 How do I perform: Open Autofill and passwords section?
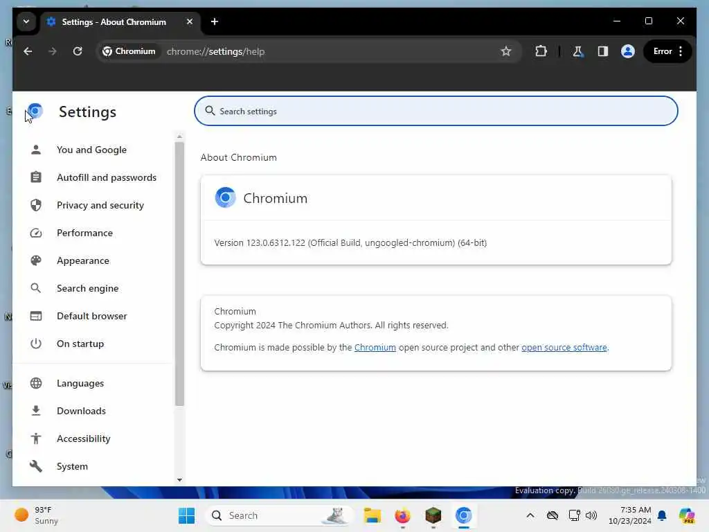click(x=92, y=177)
